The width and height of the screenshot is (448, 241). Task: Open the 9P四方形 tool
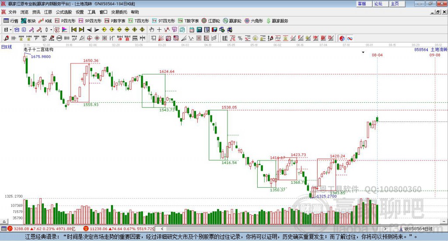point(90,21)
